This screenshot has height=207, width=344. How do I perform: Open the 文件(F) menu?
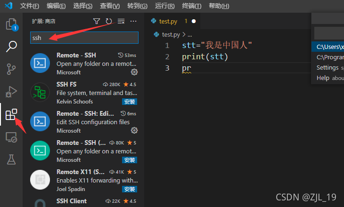point(29,6)
